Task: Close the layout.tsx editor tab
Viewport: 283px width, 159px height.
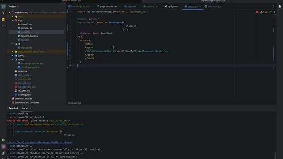Action: coord(200,7)
